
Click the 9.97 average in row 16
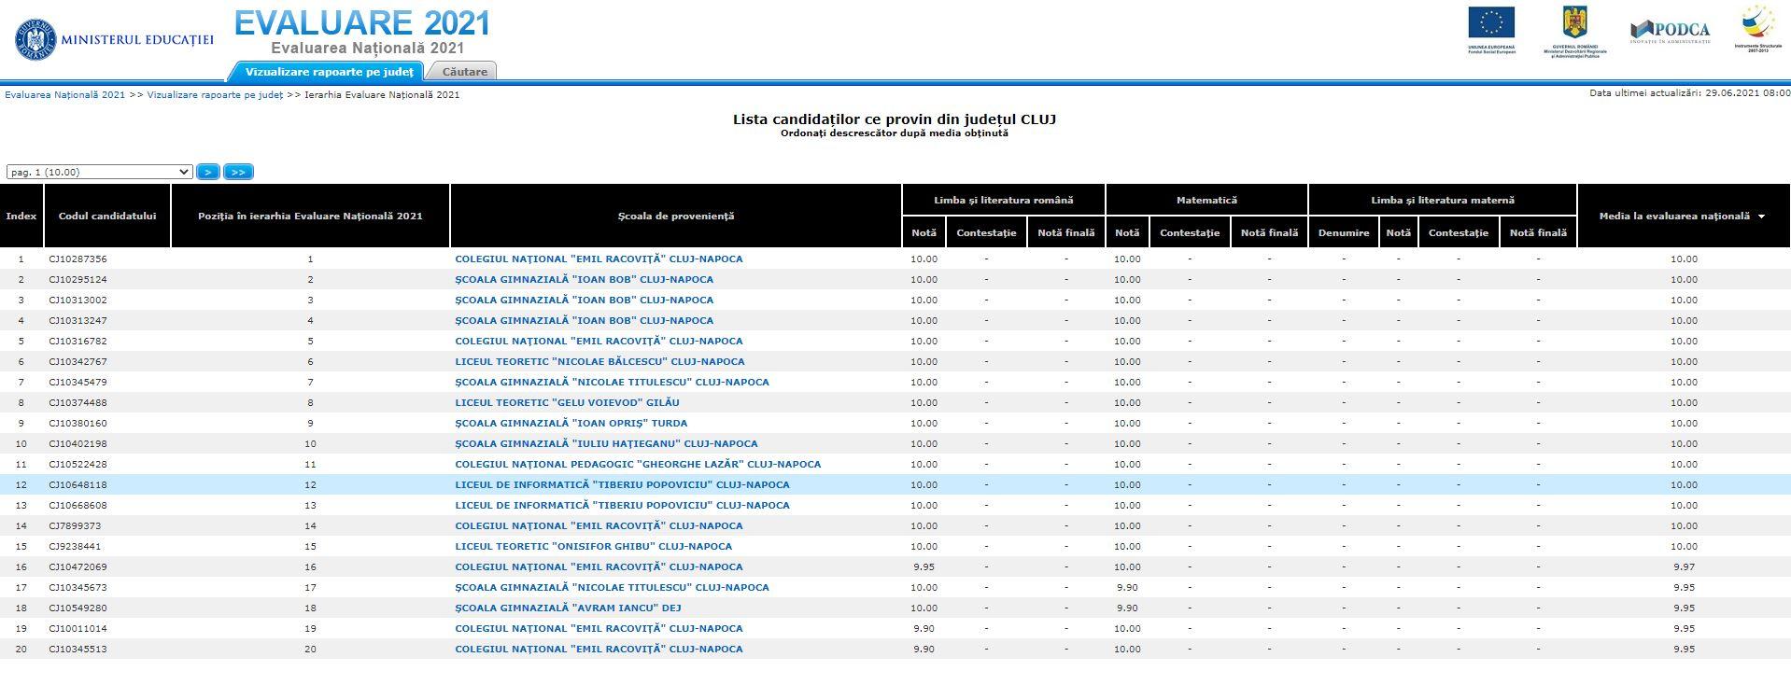1684,566
